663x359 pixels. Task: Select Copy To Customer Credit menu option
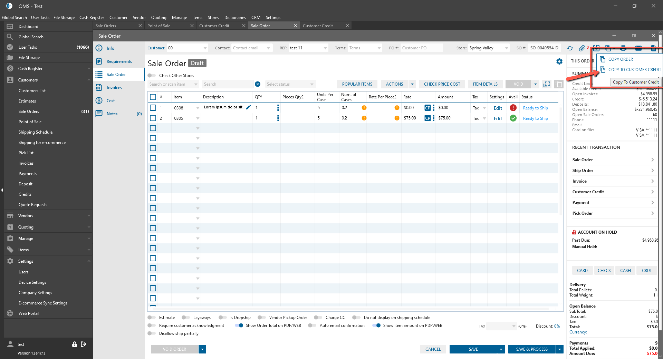pyautogui.click(x=634, y=70)
